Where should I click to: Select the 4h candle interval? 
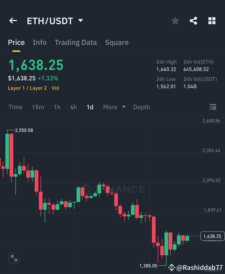(73, 107)
